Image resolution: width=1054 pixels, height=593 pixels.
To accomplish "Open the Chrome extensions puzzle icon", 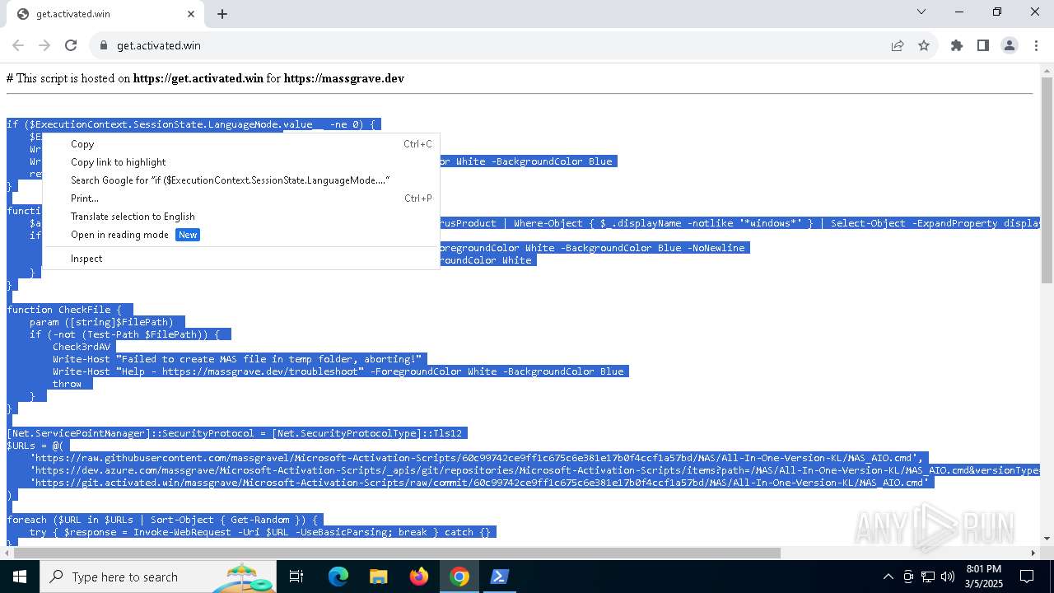I will [957, 45].
